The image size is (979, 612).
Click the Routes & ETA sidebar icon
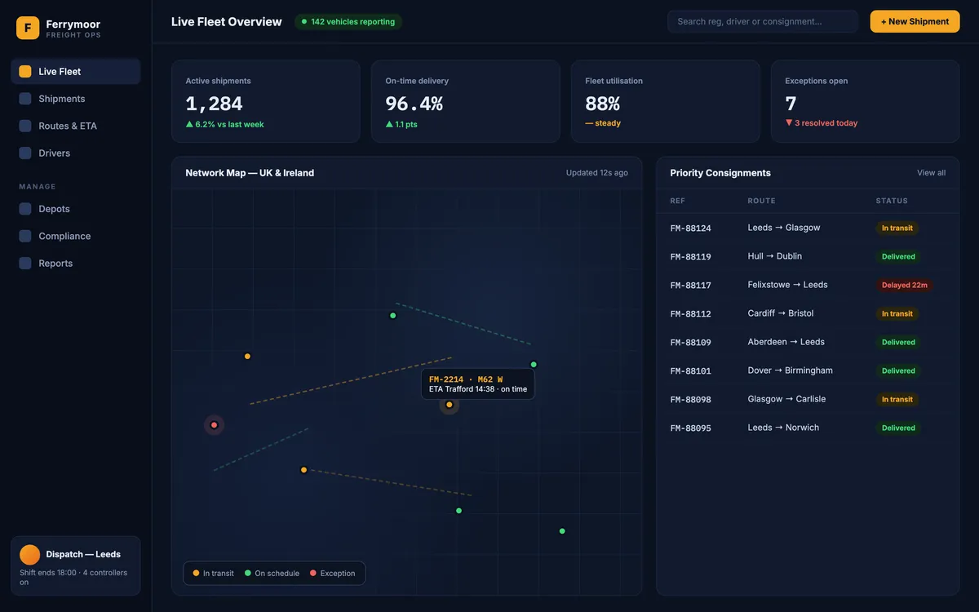pos(25,126)
